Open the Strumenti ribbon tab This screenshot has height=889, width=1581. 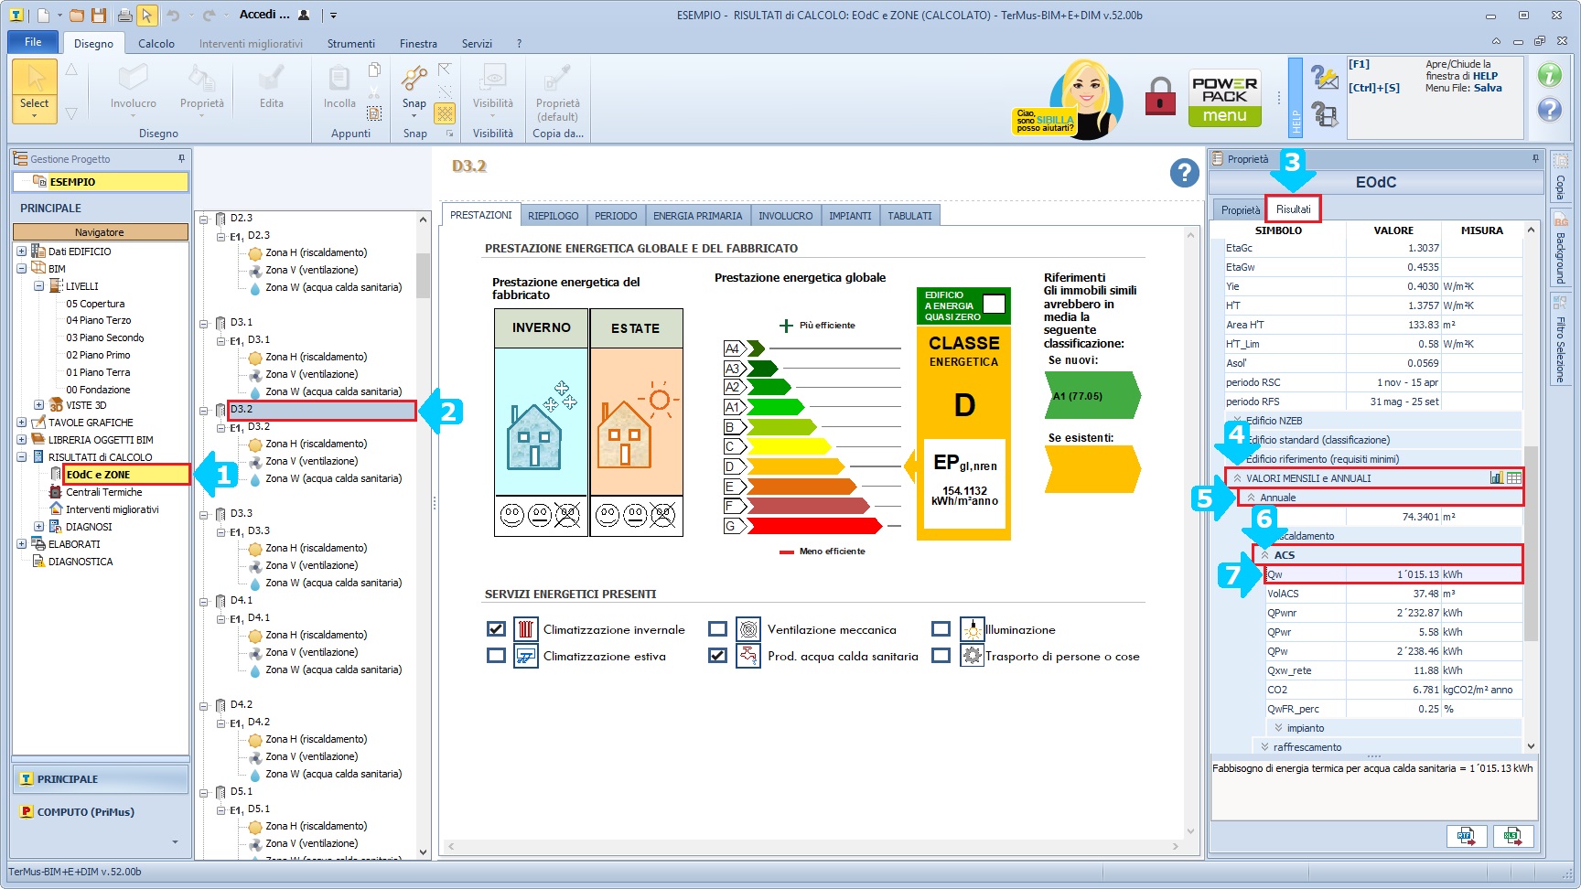tap(351, 44)
